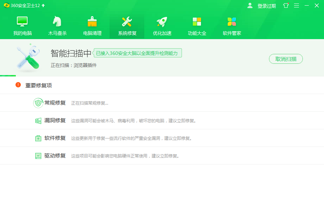This screenshot has width=324, height=204.
Task: Minimize the 360 window
Action: click(x=307, y=6)
